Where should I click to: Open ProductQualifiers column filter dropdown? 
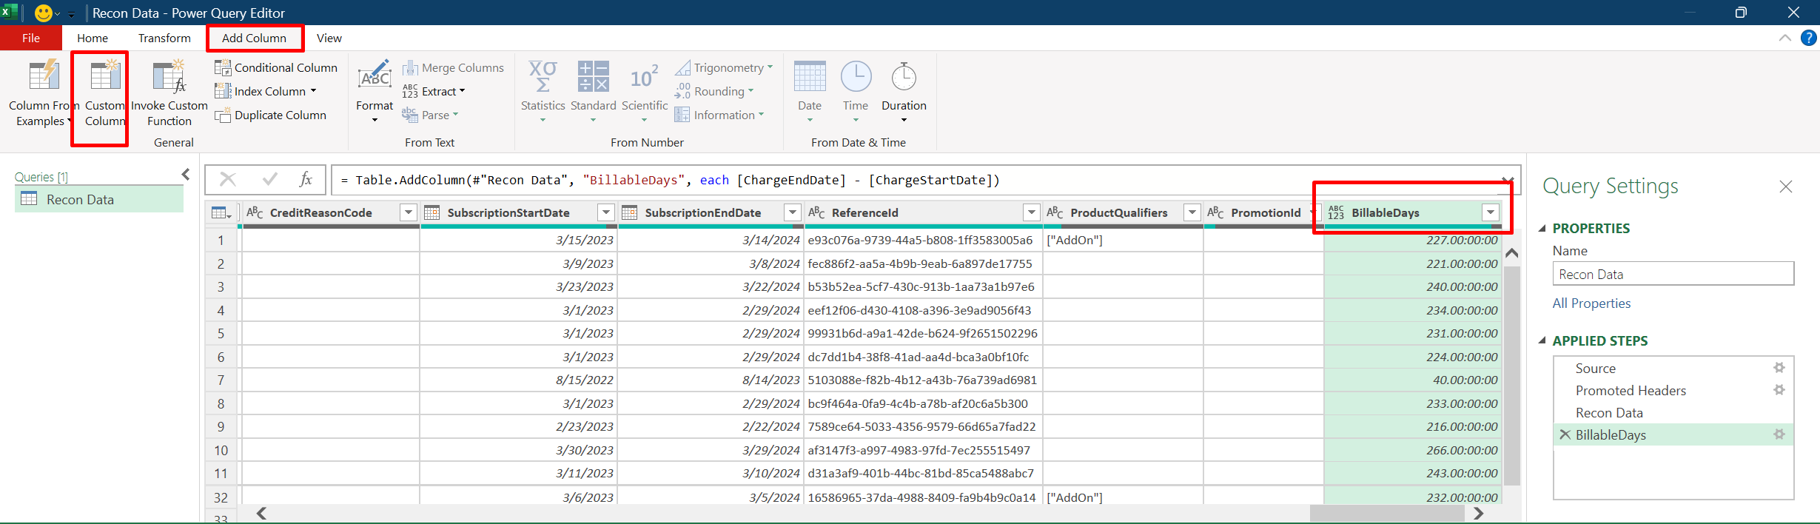pyautogui.click(x=1192, y=213)
